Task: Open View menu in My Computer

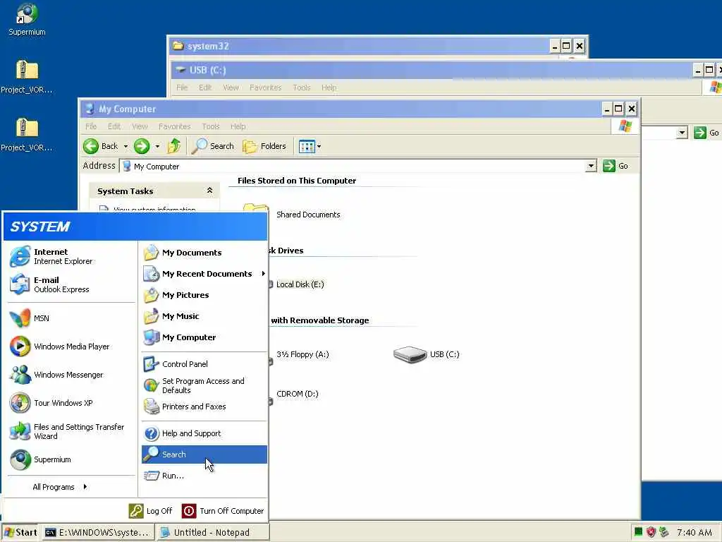Action: pyautogui.click(x=140, y=126)
